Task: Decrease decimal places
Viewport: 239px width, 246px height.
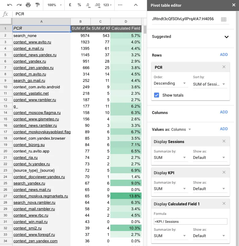Action: click(88, 5)
